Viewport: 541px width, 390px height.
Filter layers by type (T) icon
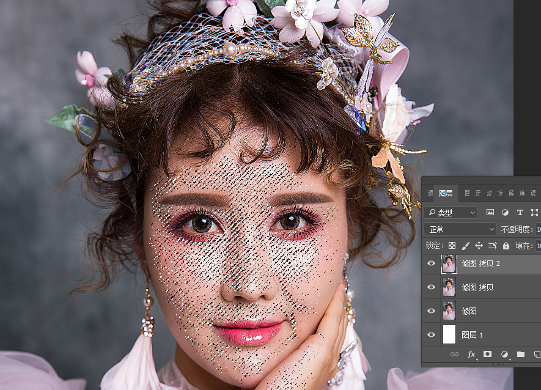click(520, 213)
